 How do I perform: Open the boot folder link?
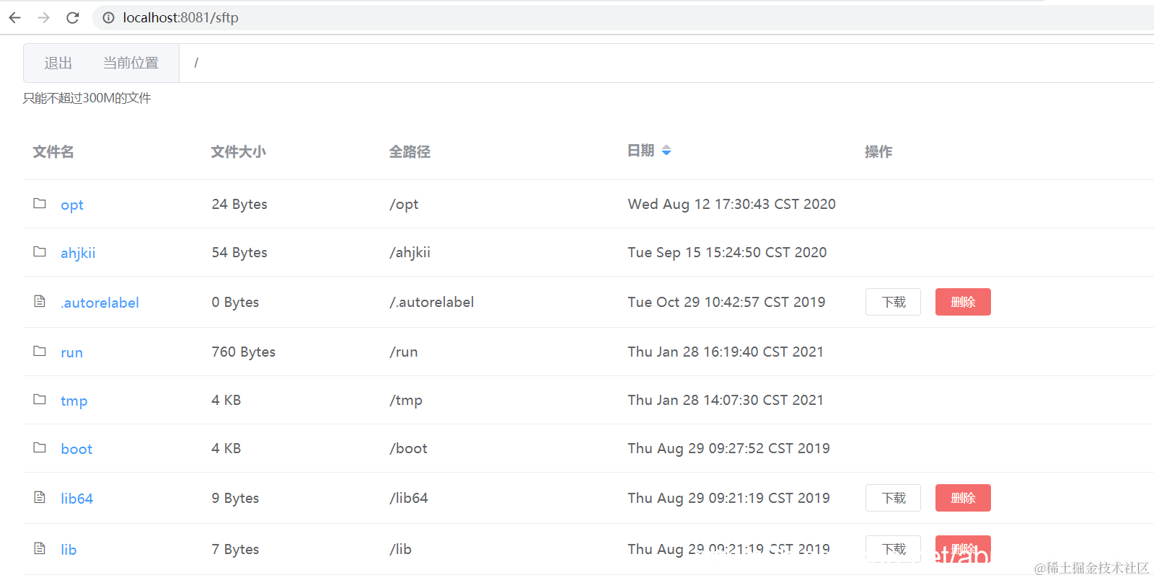pos(76,449)
